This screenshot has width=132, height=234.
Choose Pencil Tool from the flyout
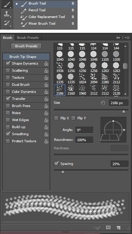coord(37,10)
